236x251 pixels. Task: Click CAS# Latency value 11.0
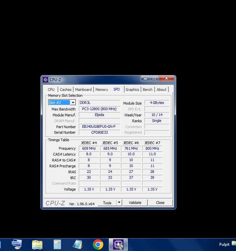point(152,154)
